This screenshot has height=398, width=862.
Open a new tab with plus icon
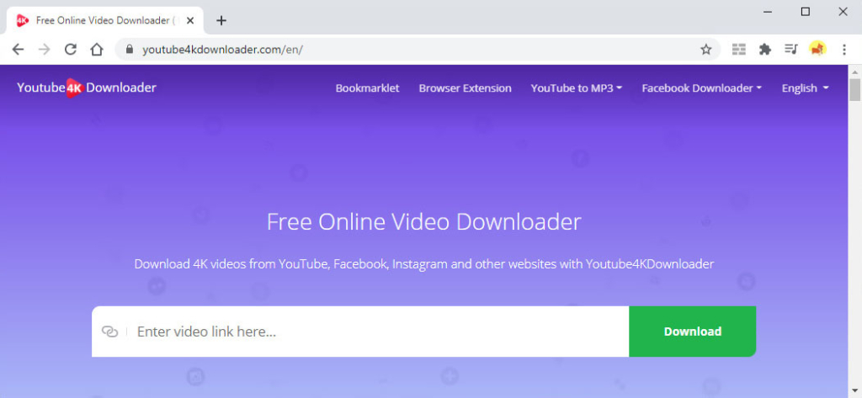tap(221, 21)
